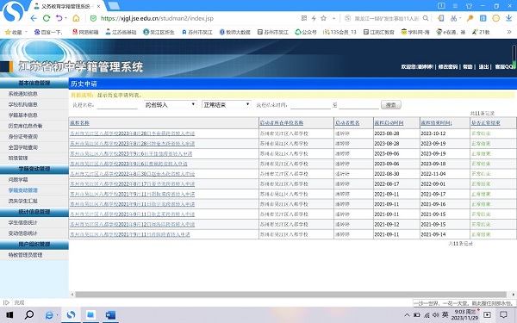Image resolution: width=517 pixels, height=323 pixels.
Task: Open 系统通知信息 in the sidebar
Action: [x=23, y=94]
